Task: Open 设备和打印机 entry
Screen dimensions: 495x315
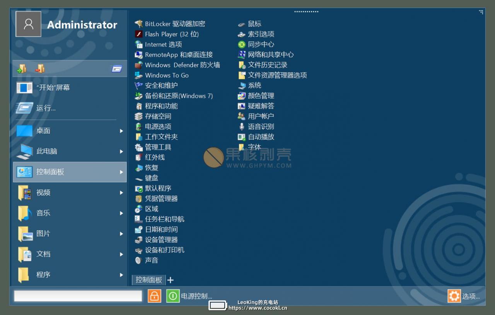Action: pos(159,250)
